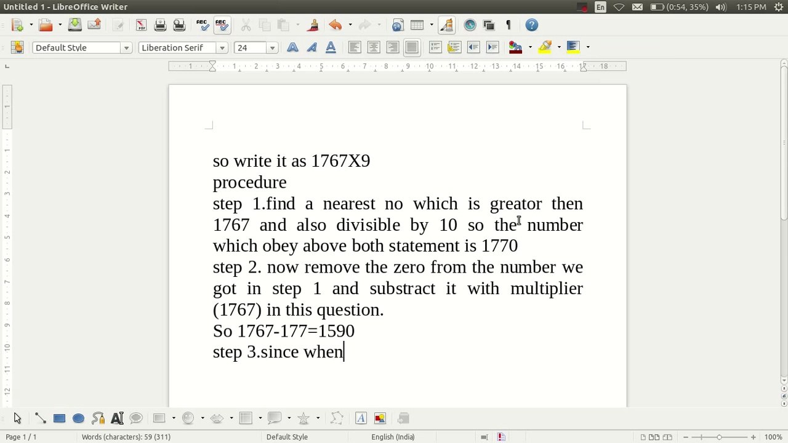Open the keyboard layout En indicator
Image resolution: width=788 pixels, height=443 pixels.
point(600,7)
